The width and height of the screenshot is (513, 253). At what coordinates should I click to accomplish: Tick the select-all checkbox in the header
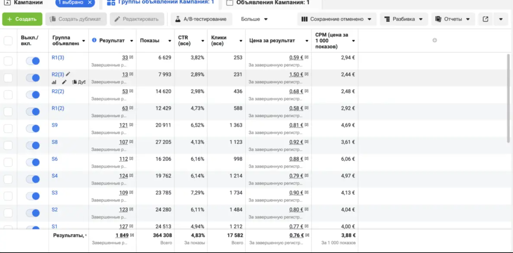point(8,41)
